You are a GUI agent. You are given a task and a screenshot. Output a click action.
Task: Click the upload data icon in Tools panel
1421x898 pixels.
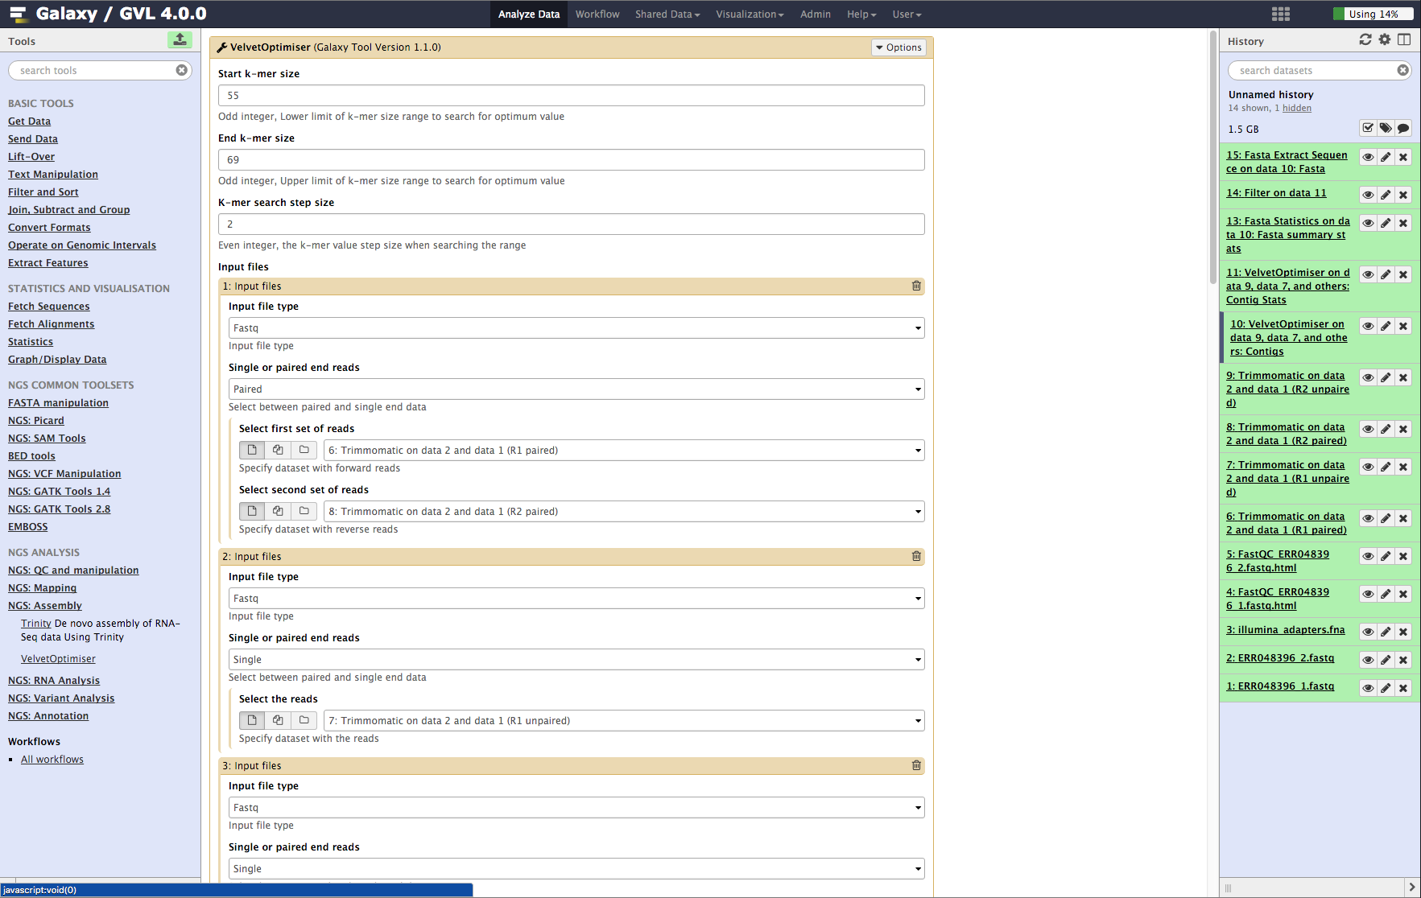pos(180,39)
